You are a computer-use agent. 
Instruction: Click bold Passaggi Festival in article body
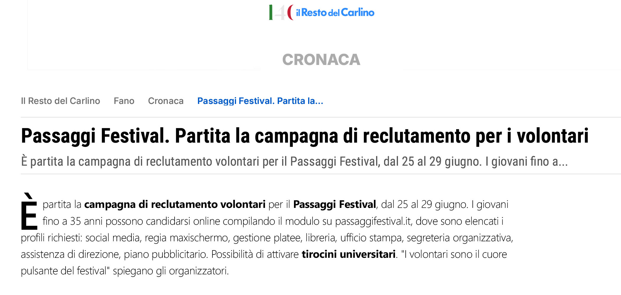[x=334, y=204]
